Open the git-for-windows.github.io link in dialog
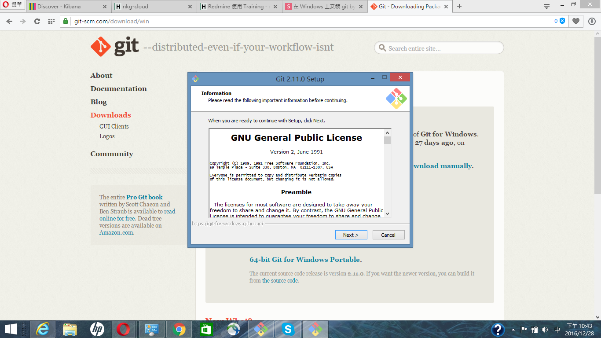Screen dimensions: 601x338 tap(227, 224)
